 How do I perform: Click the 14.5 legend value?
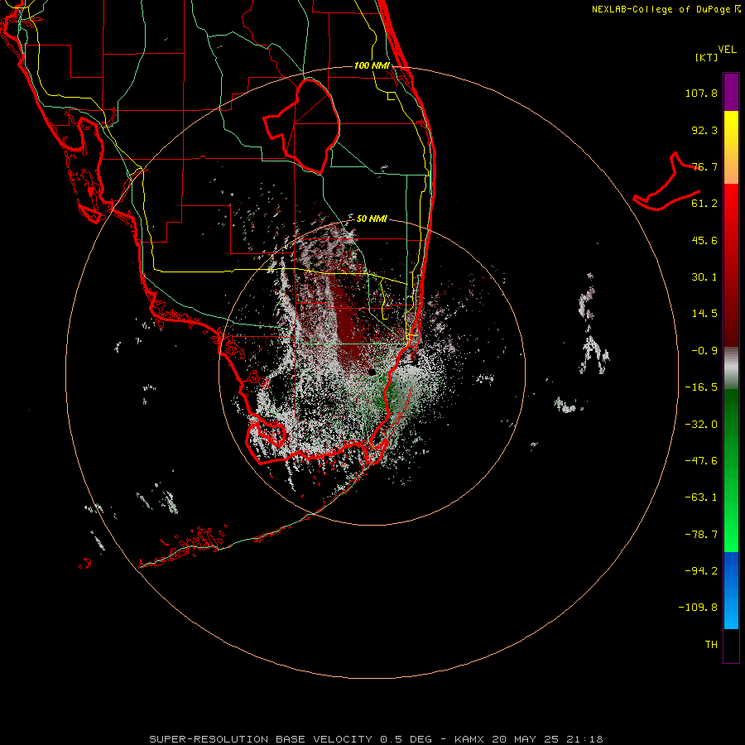click(x=704, y=314)
